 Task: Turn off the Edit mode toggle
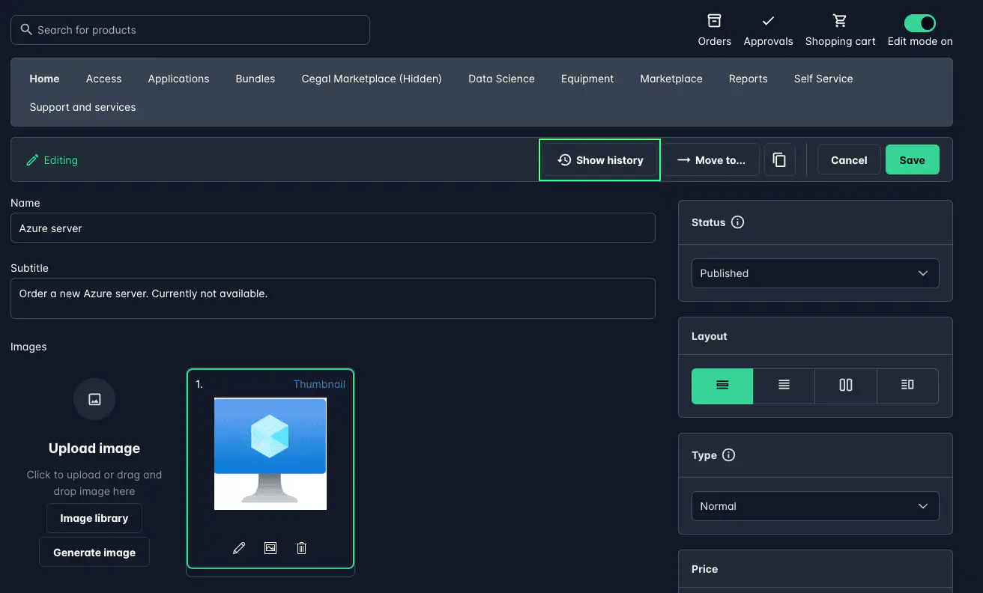pos(920,22)
